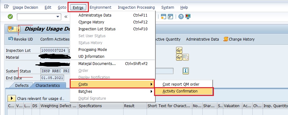Click the Administrative Data toolbar button
The width and height of the screenshot is (288, 115).
pos(202,39)
